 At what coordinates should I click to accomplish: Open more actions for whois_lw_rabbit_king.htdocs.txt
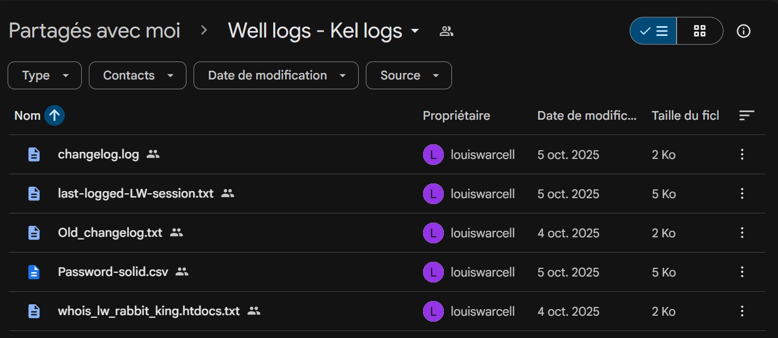point(741,311)
